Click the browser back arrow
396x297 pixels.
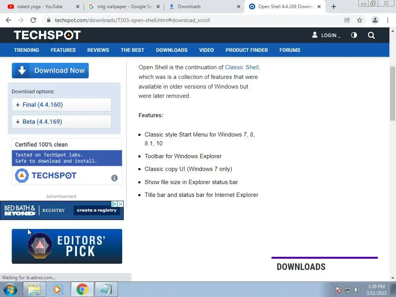coord(9,20)
